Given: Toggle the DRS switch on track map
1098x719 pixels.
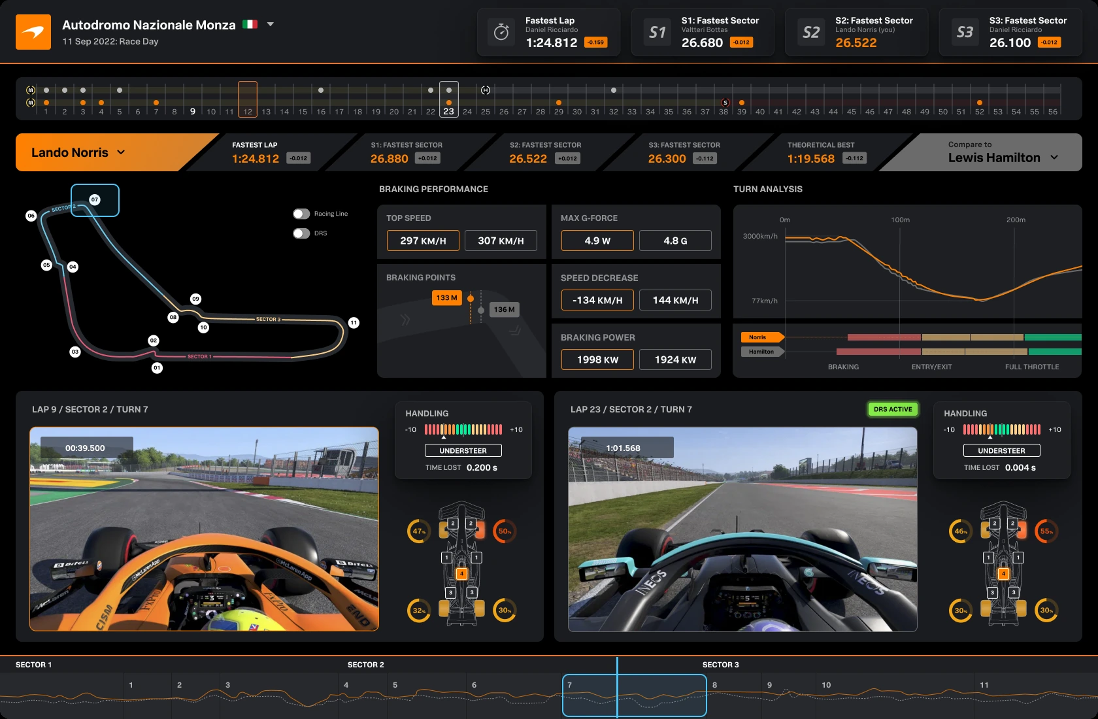Looking at the screenshot, I should [x=301, y=233].
